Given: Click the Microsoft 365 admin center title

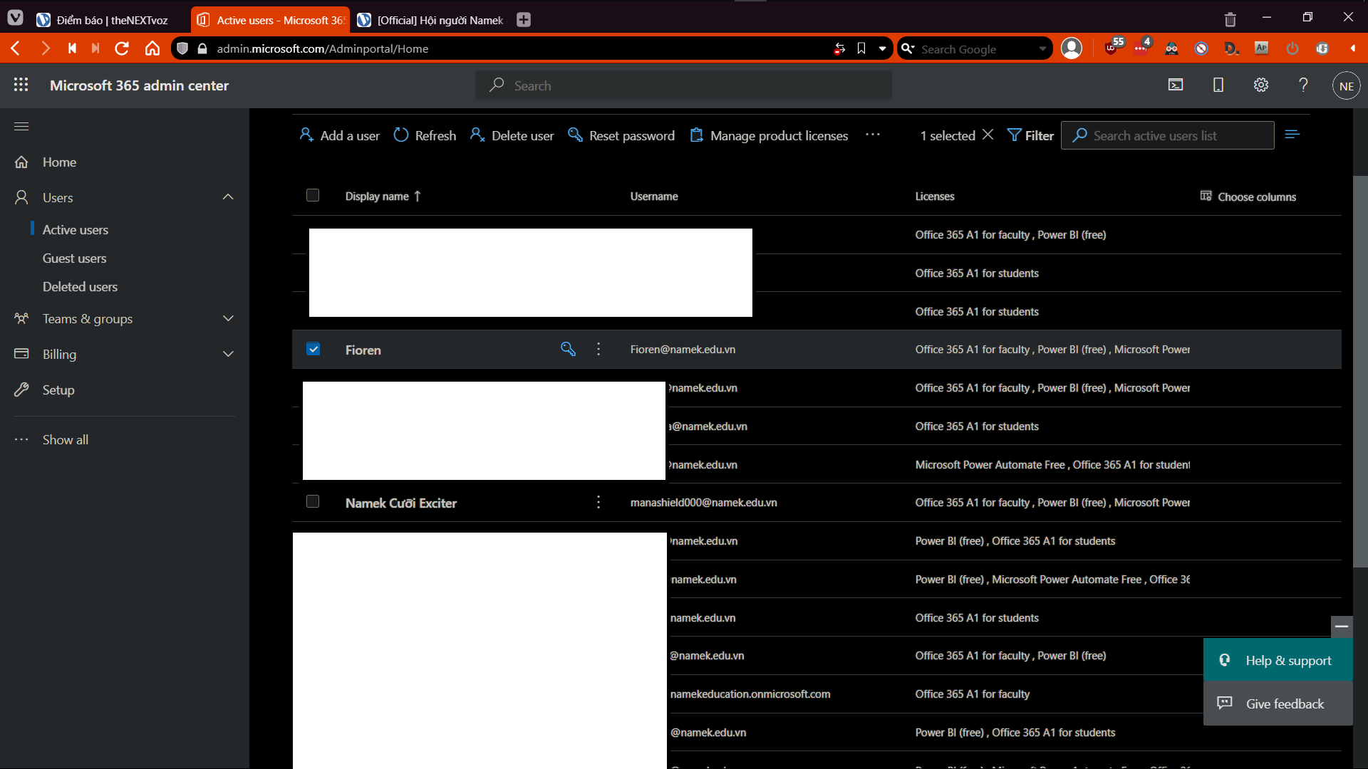Looking at the screenshot, I should tap(140, 85).
